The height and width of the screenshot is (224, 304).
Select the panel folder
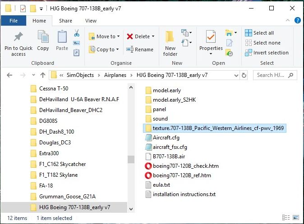pyautogui.click(x=159, y=109)
